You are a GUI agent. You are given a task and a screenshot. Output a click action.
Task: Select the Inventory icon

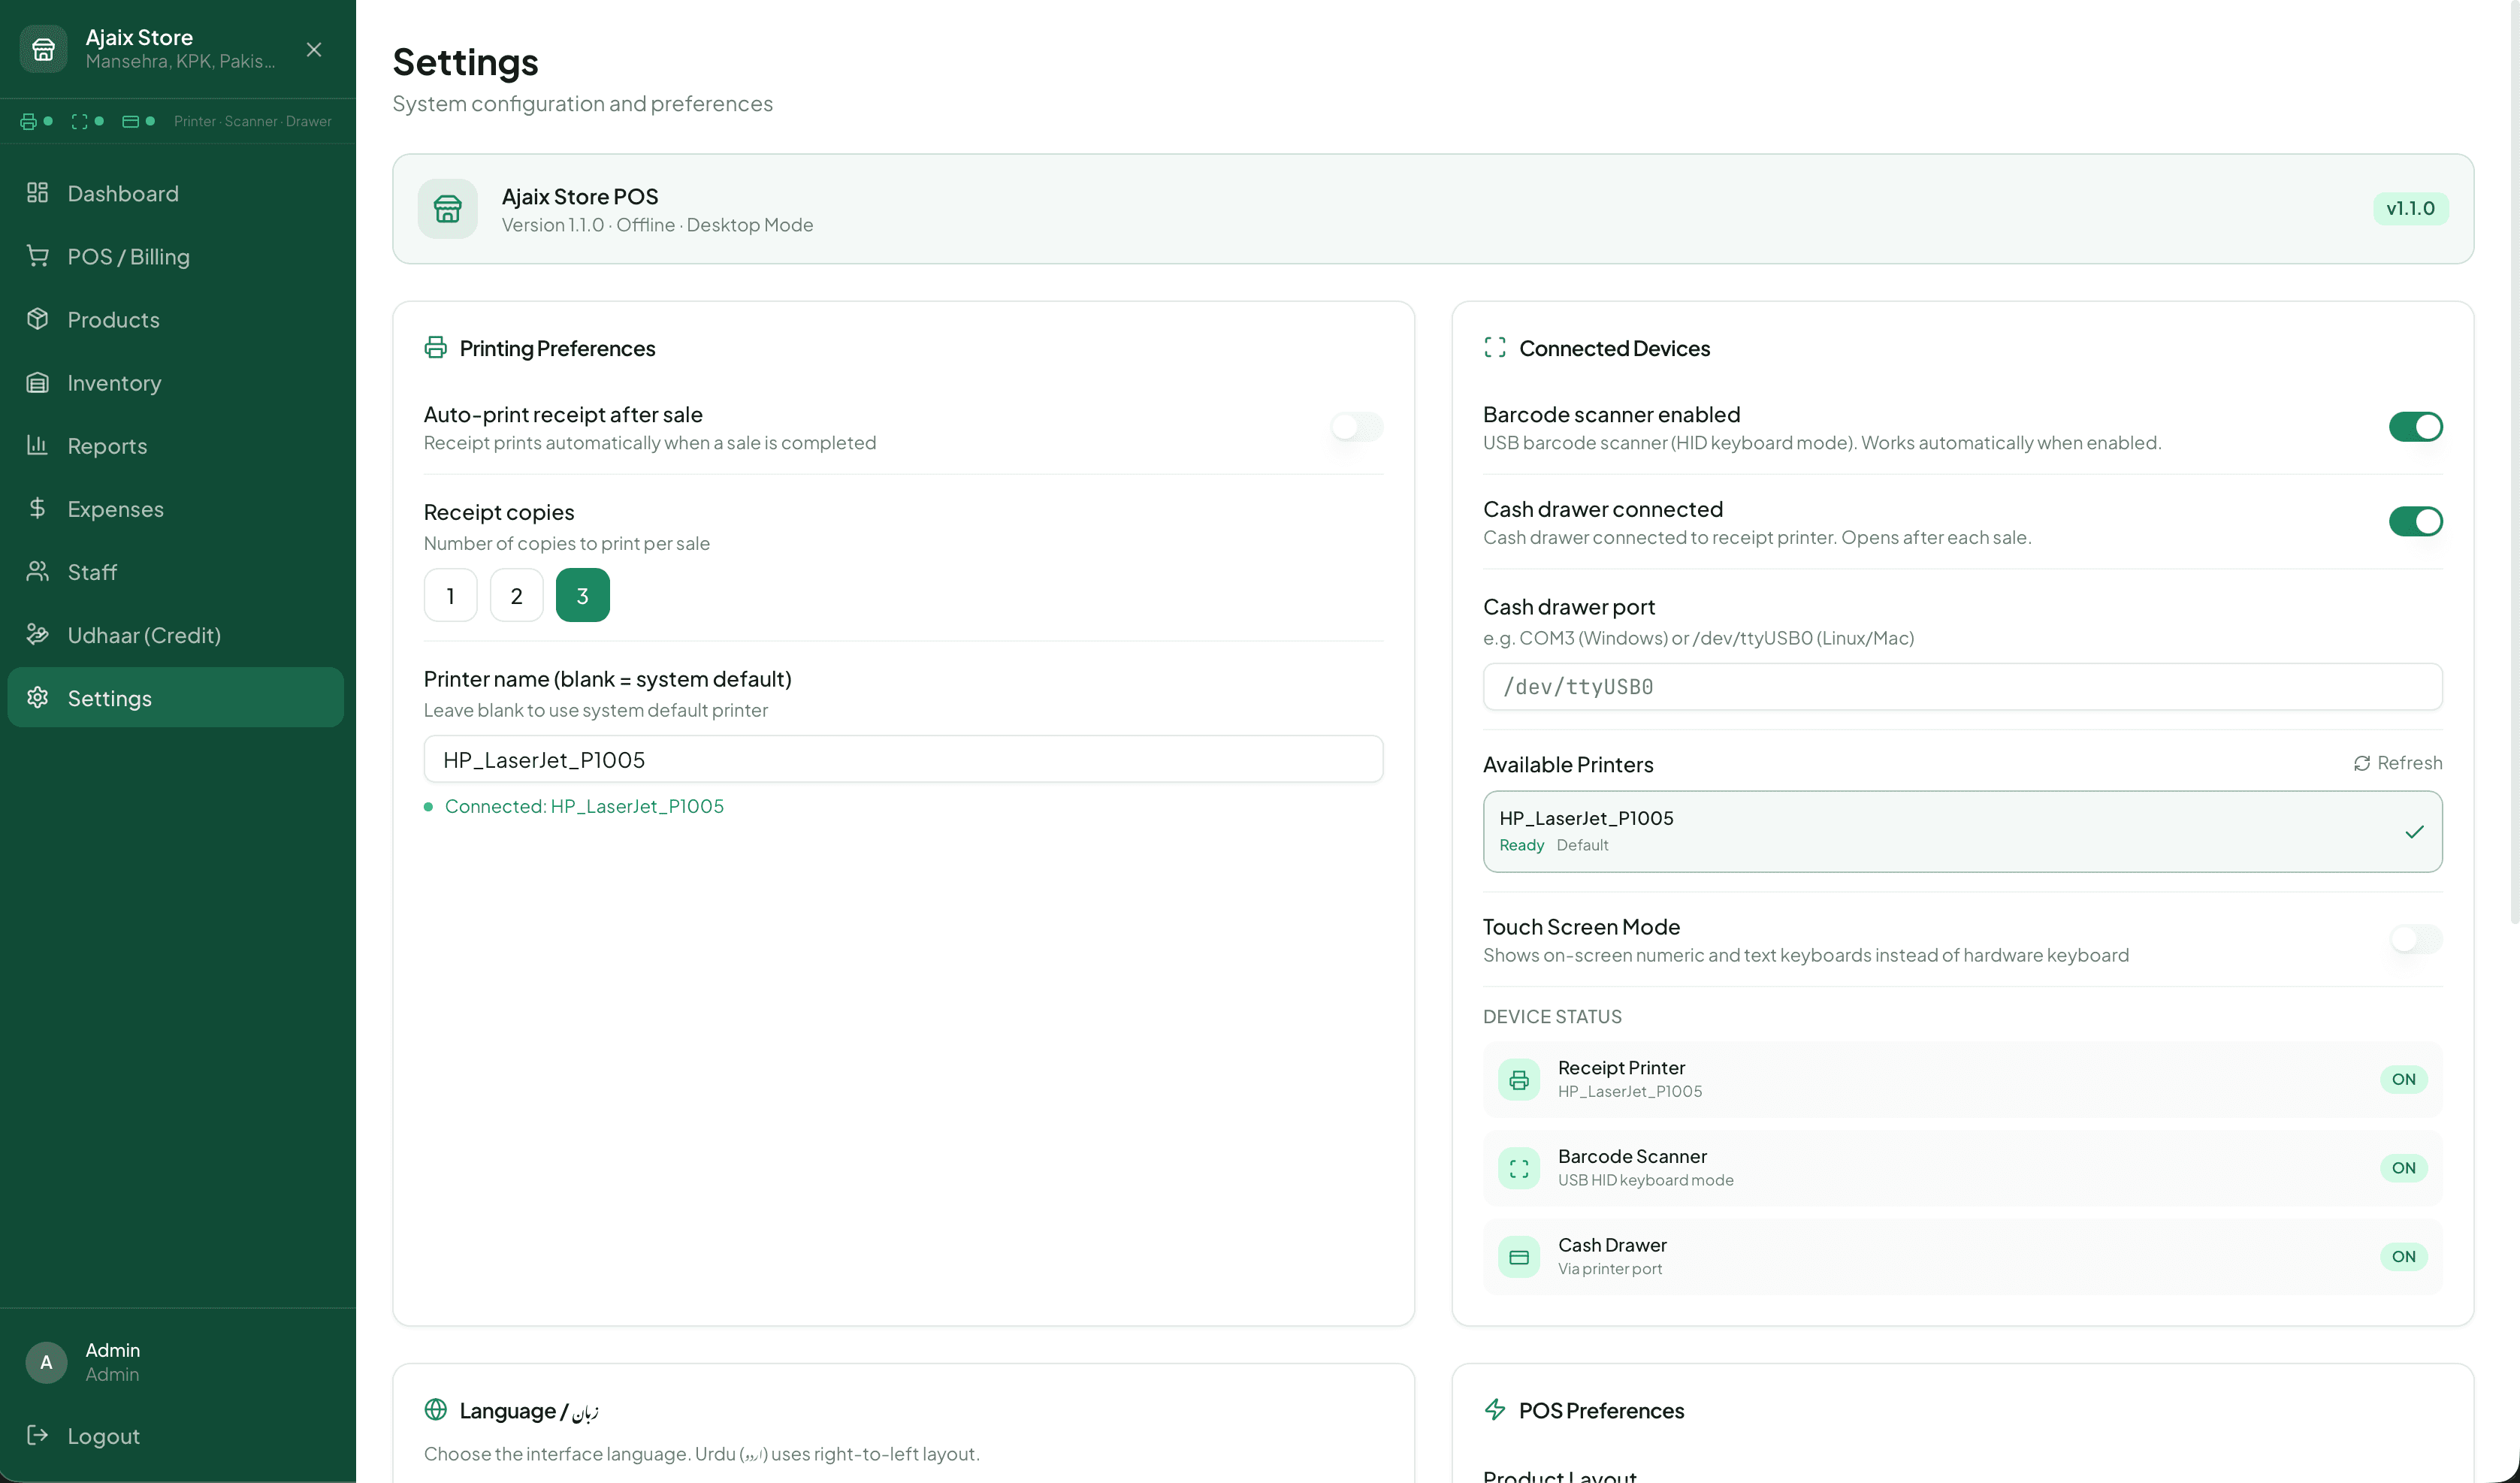(x=38, y=383)
